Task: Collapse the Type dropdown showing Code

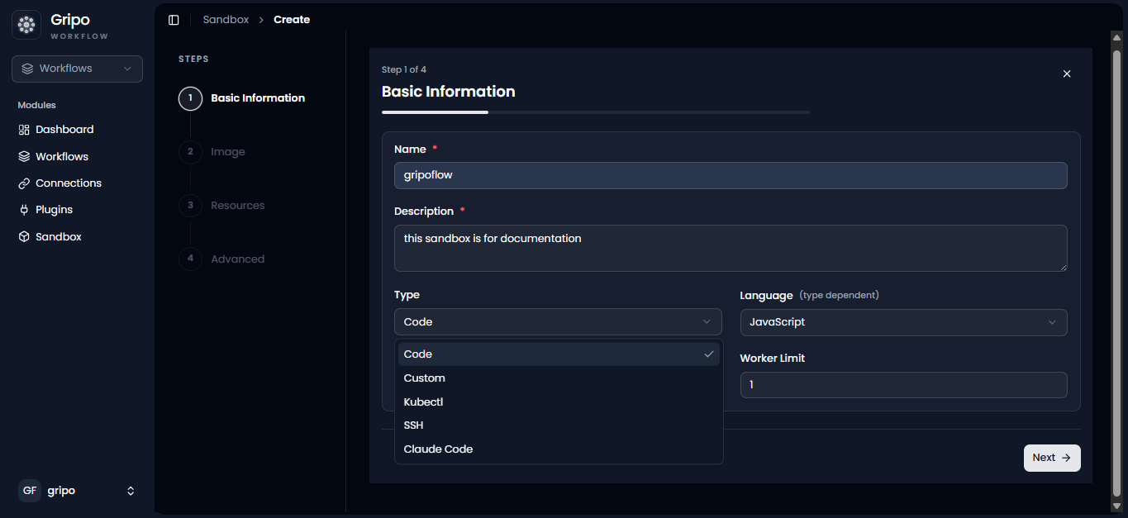Action: (x=558, y=322)
